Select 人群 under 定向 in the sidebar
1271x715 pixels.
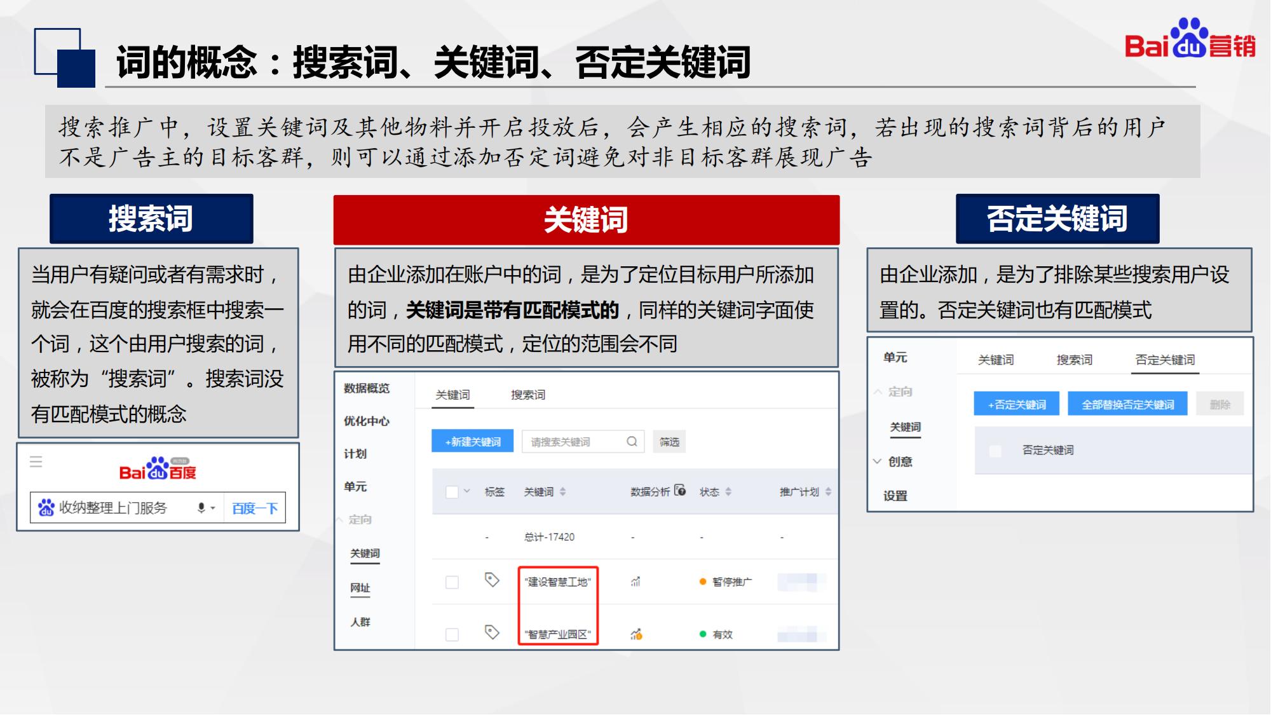(x=360, y=622)
